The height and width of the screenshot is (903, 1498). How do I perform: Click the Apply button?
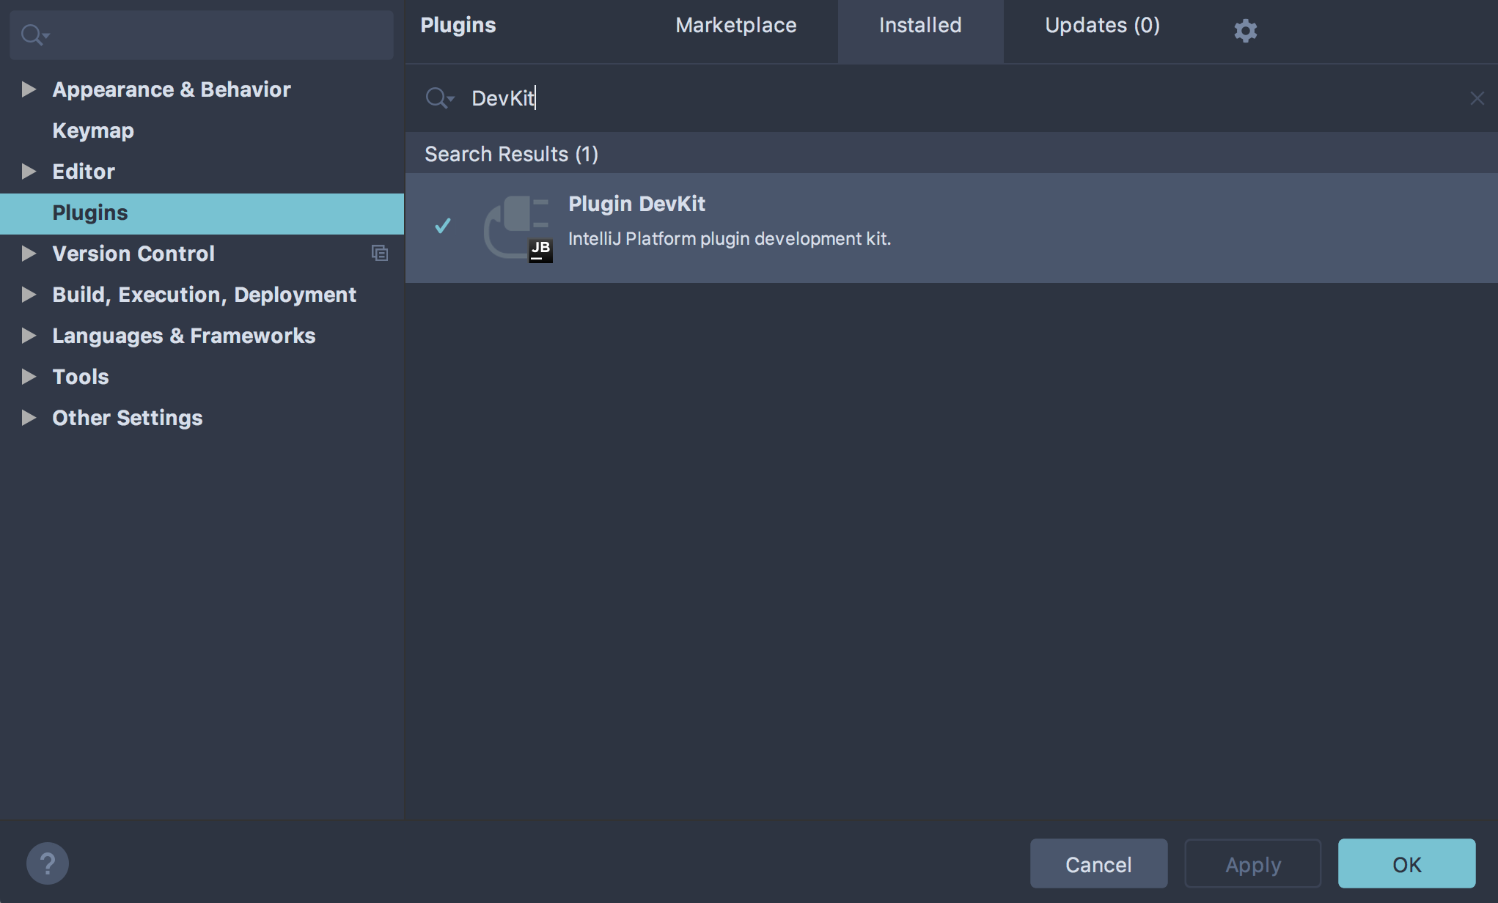[1253, 864]
